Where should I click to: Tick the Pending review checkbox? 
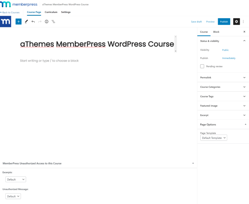(202, 66)
